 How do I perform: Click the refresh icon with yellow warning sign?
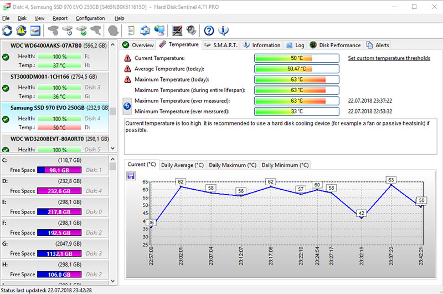pos(21,30)
